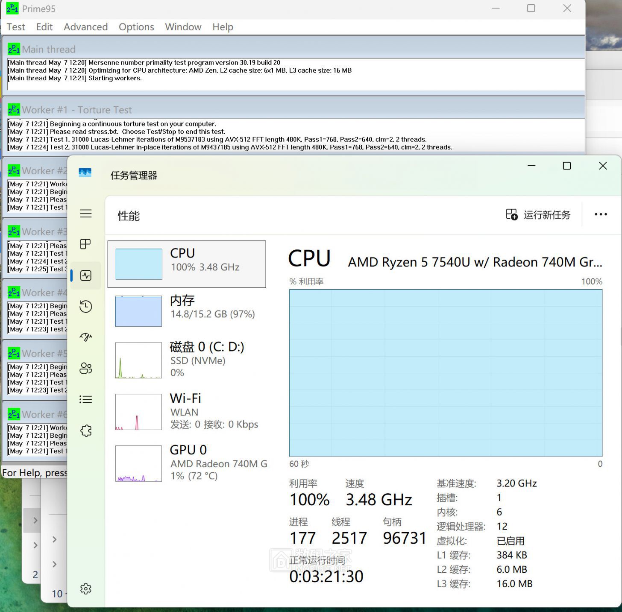622x612 pixels.
Task: Open the Advanced menu in Prime95
Action: click(x=85, y=27)
